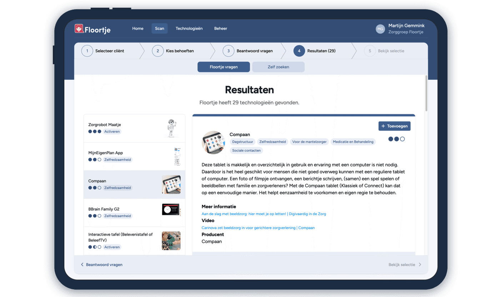Select Zorgrobot Maatje in results list

(135, 128)
